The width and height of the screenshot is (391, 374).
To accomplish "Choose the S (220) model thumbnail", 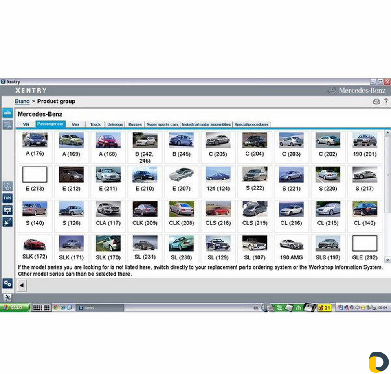I will click(x=328, y=174).
